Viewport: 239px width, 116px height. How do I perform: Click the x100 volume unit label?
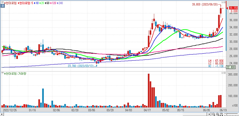coord(235,106)
